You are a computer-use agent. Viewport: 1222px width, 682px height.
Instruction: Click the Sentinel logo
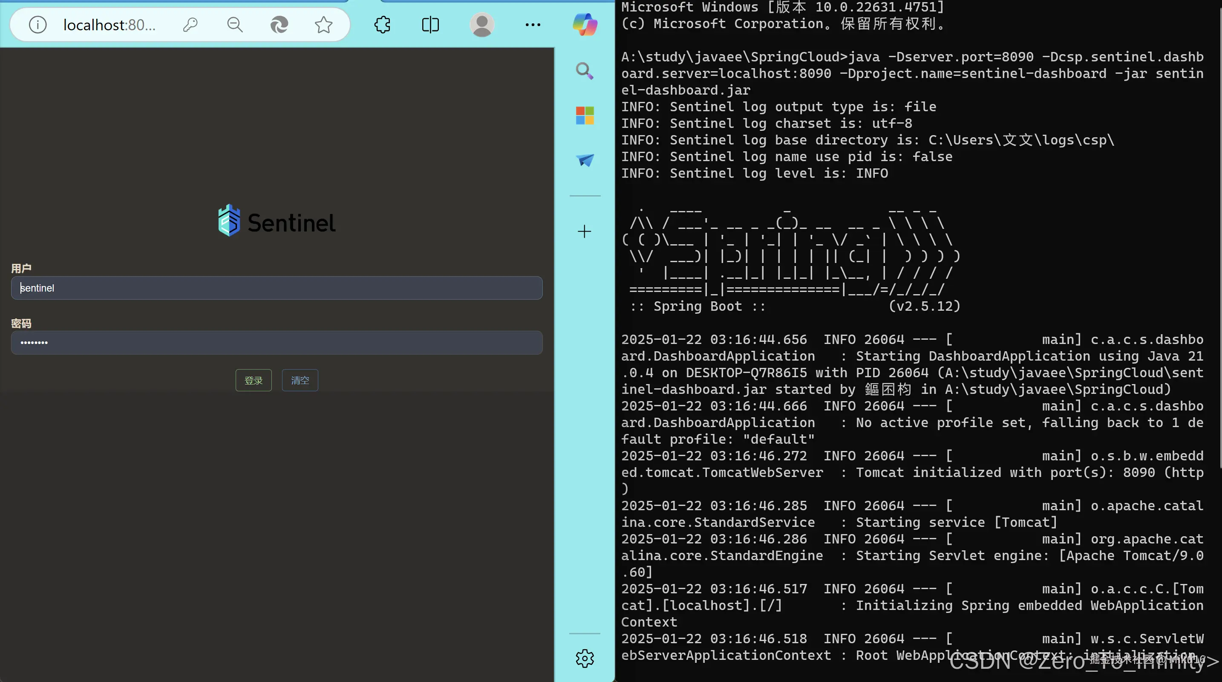(277, 221)
